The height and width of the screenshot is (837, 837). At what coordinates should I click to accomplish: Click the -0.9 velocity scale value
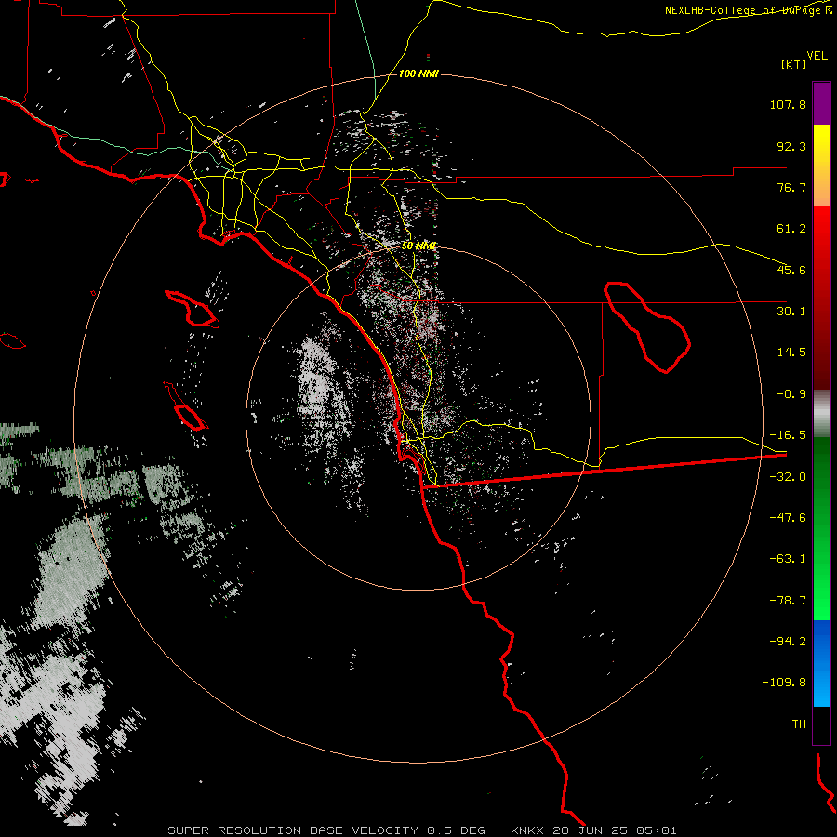pos(791,394)
